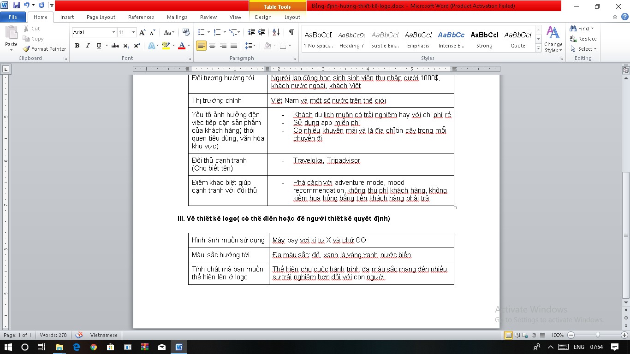Adjust the zoom slider handle
Screen dimensions: 630x354
[x=598, y=335]
